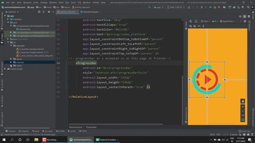Open the Help menu
Screen dimensions: 255x143
pyautogui.click(x=103, y=2)
